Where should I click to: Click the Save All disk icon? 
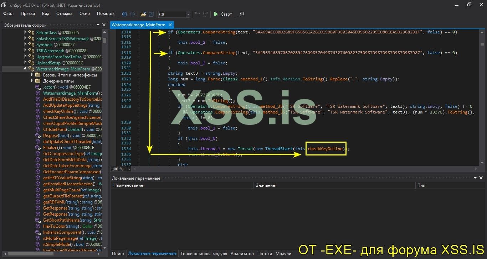[x=151, y=14]
